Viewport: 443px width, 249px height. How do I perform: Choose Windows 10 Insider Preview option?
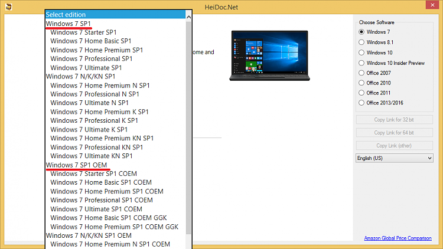pos(361,63)
